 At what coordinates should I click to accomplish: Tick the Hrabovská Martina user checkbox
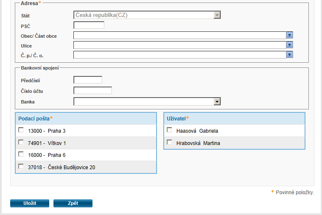click(x=169, y=142)
